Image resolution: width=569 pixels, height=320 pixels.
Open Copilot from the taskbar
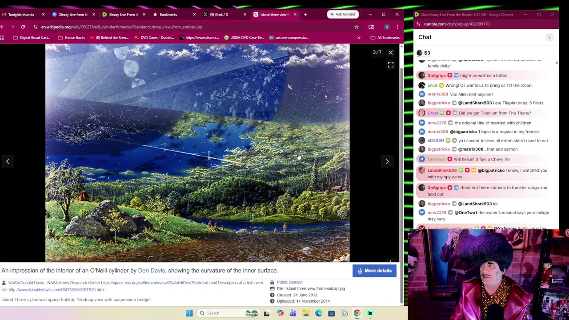click(280, 313)
